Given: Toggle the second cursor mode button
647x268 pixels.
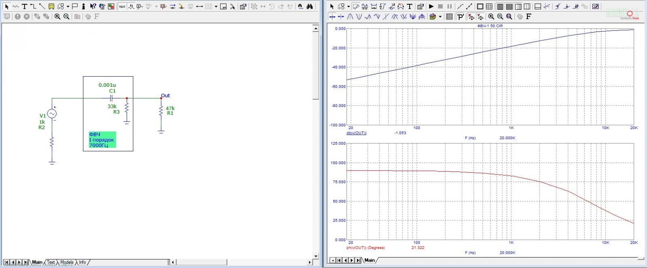Looking at the screenshot, I should pyautogui.click(x=341, y=17).
